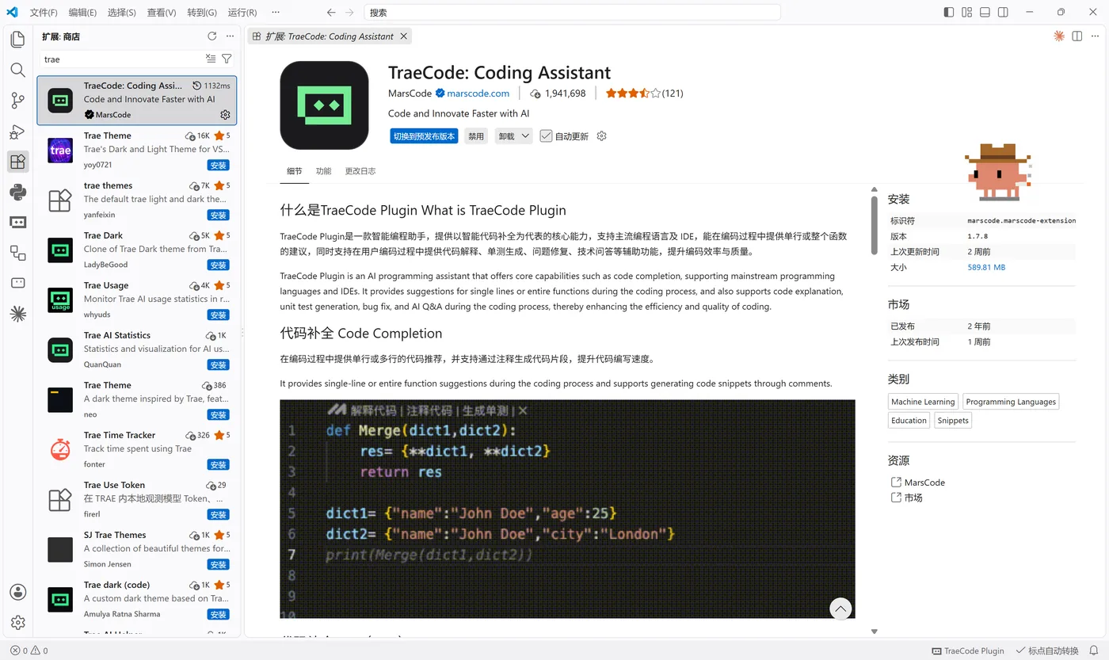Click 标点自动转换 in the status bar
This screenshot has height=660, width=1109.
pyautogui.click(x=1046, y=650)
